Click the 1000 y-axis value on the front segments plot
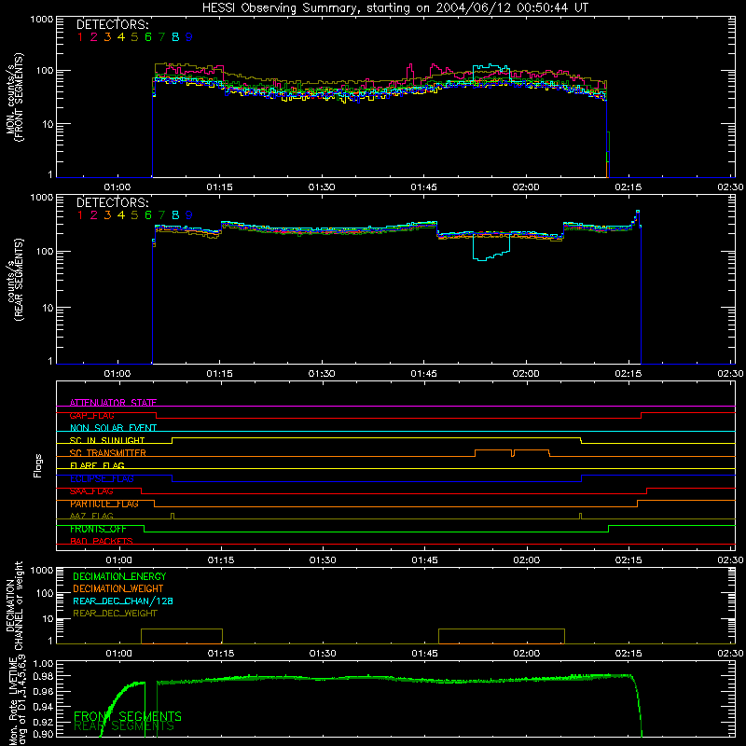 click(x=41, y=20)
